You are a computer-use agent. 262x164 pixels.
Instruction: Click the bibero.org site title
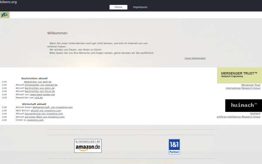(x=8, y=2)
